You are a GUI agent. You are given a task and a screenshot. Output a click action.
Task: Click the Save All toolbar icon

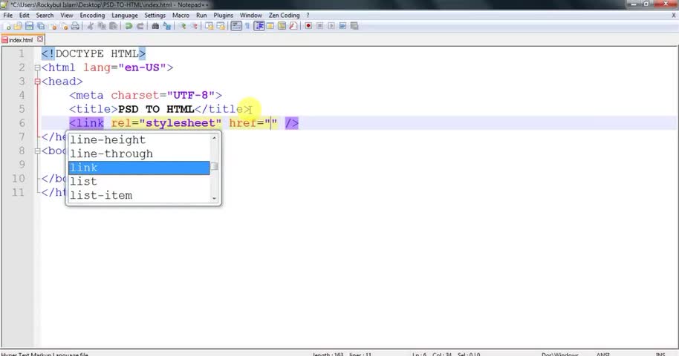(41, 26)
